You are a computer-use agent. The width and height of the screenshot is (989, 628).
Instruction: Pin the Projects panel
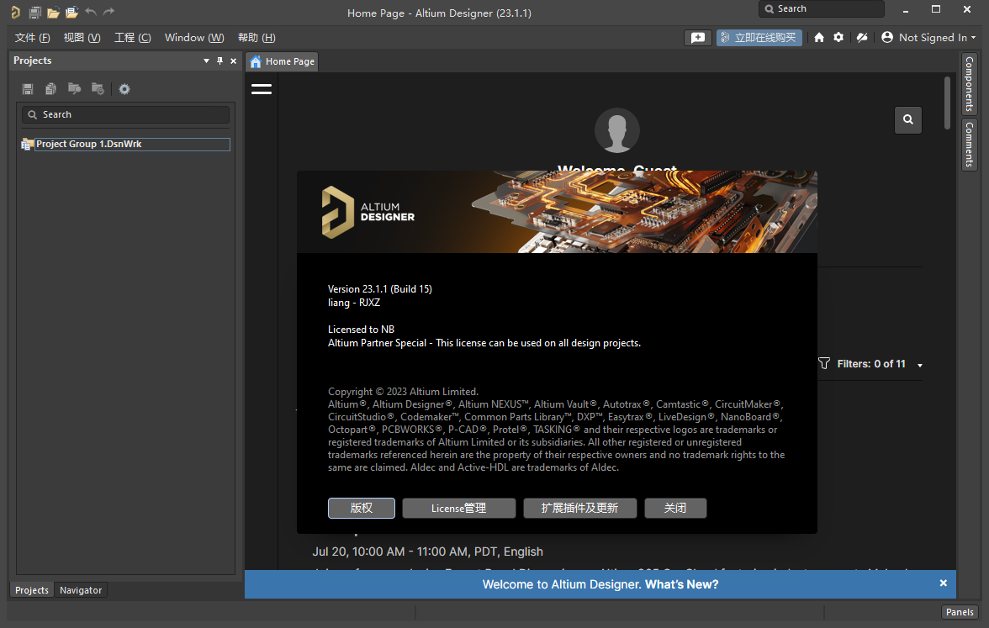220,61
